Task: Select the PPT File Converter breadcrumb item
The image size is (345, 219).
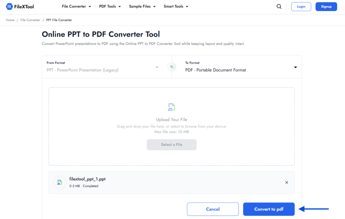Action: point(59,20)
